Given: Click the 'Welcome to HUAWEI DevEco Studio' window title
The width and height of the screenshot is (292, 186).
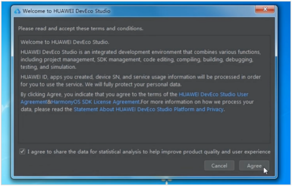Looking at the screenshot, I should pyautogui.click(x=67, y=11).
